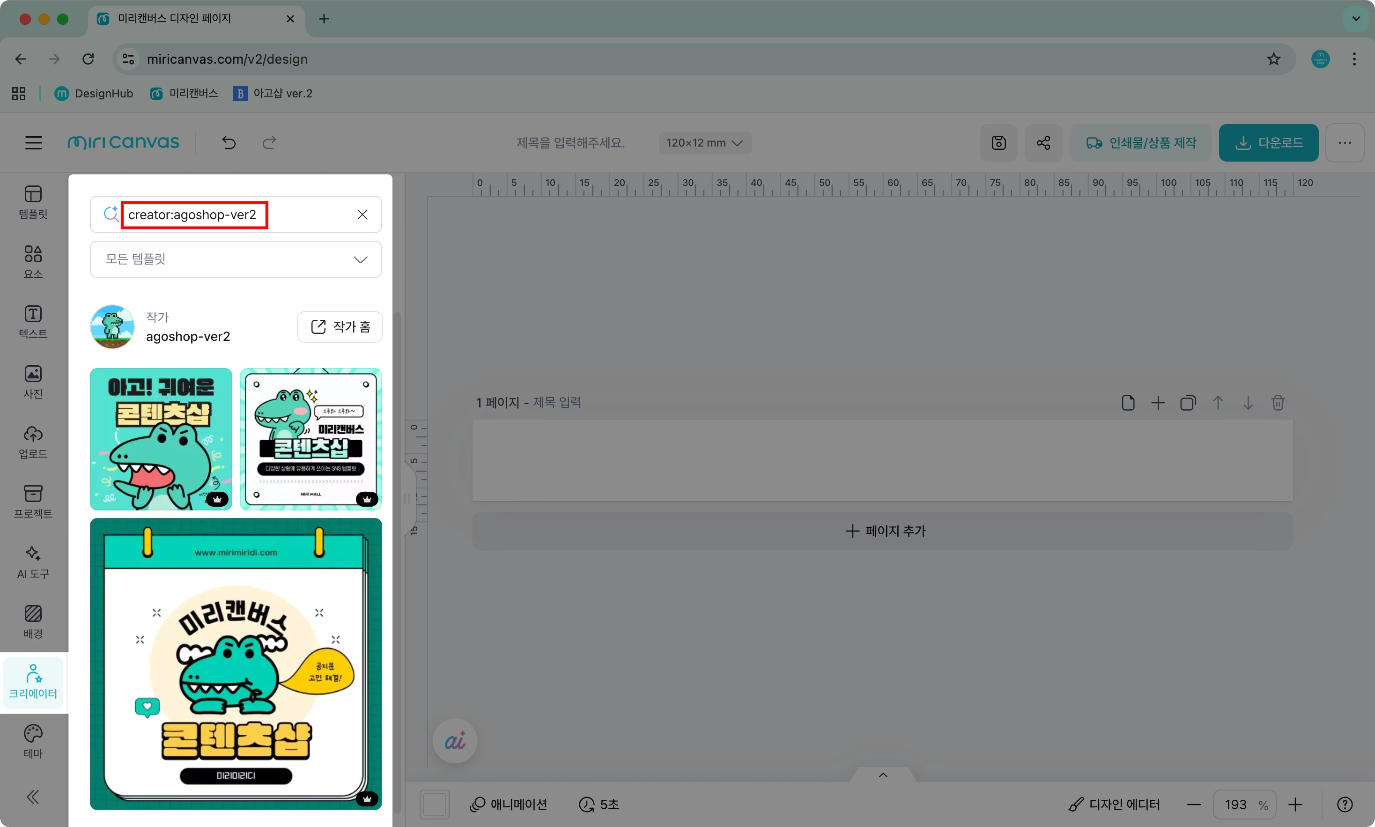Switch to the 테마 sidebar tab

33,741
